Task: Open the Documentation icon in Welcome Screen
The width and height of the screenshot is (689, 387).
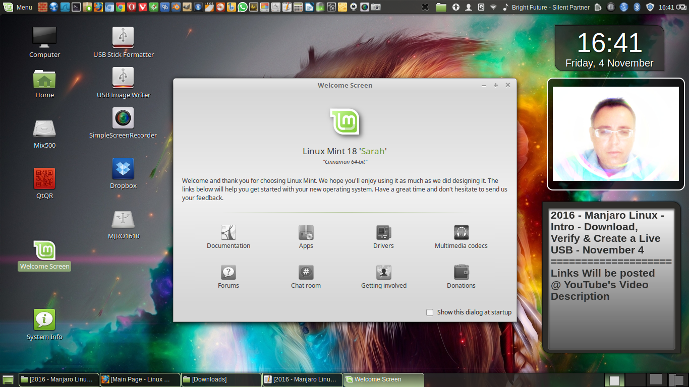Action: point(228,232)
